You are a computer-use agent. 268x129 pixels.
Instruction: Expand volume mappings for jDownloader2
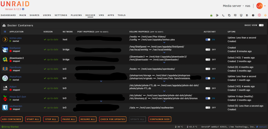tap(164, 62)
